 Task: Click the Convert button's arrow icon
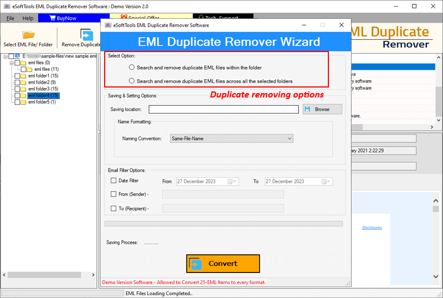(195, 264)
